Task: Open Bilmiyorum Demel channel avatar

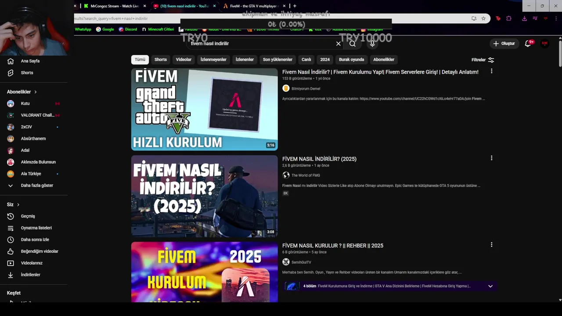Action: pyautogui.click(x=286, y=89)
